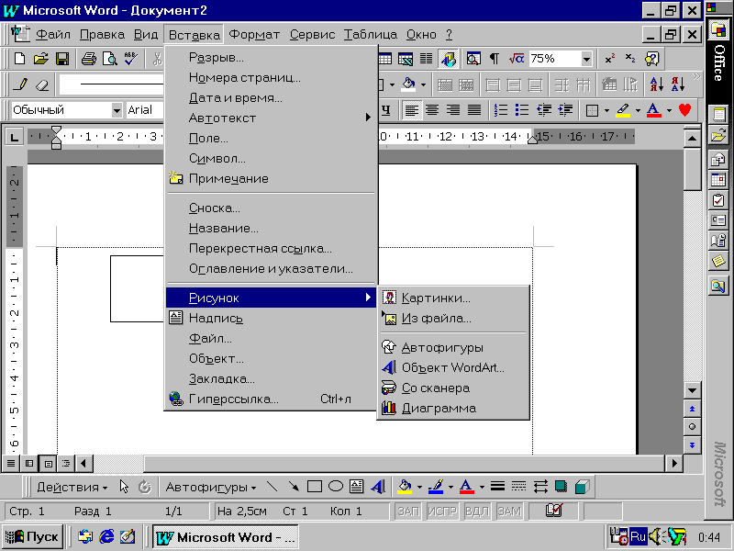The height and width of the screenshot is (551, 734).
Task: Select the Arrow drawing tool
Action: [294, 487]
